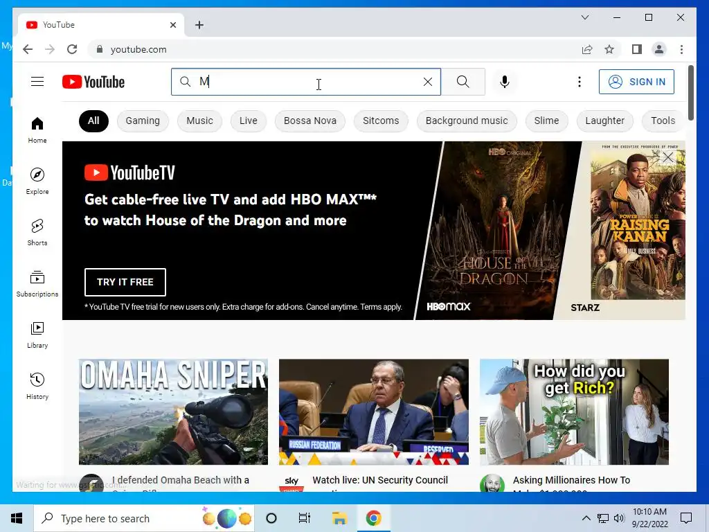The image size is (709, 532).
Task: Open the tab search dropdown chevron
Action: [x=584, y=17]
